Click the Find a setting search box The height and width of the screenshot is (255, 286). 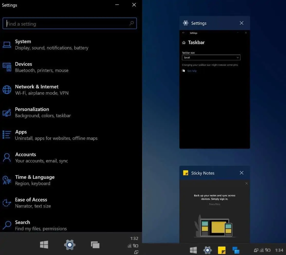[x=67, y=24]
